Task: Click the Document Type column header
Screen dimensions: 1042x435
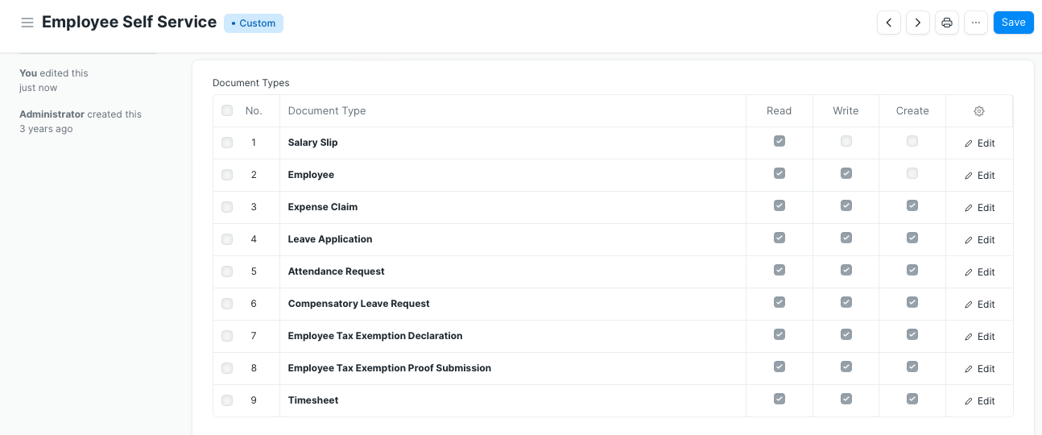Action: point(327,111)
